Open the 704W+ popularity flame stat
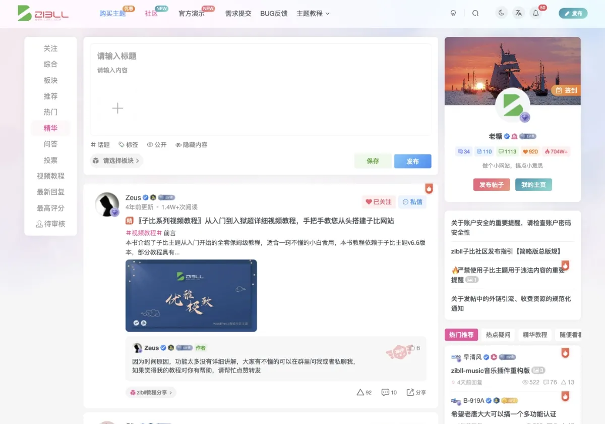Image resolution: width=605 pixels, height=424 pixels. 556,151
